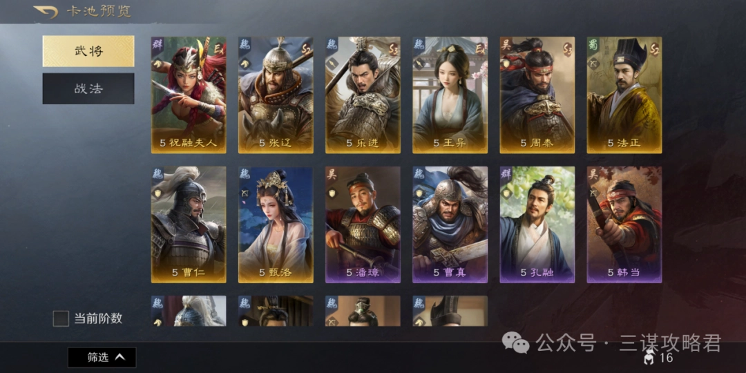746x373 pixels.
Task: Open the 甄洛 general card
Action: coord(276,224)
